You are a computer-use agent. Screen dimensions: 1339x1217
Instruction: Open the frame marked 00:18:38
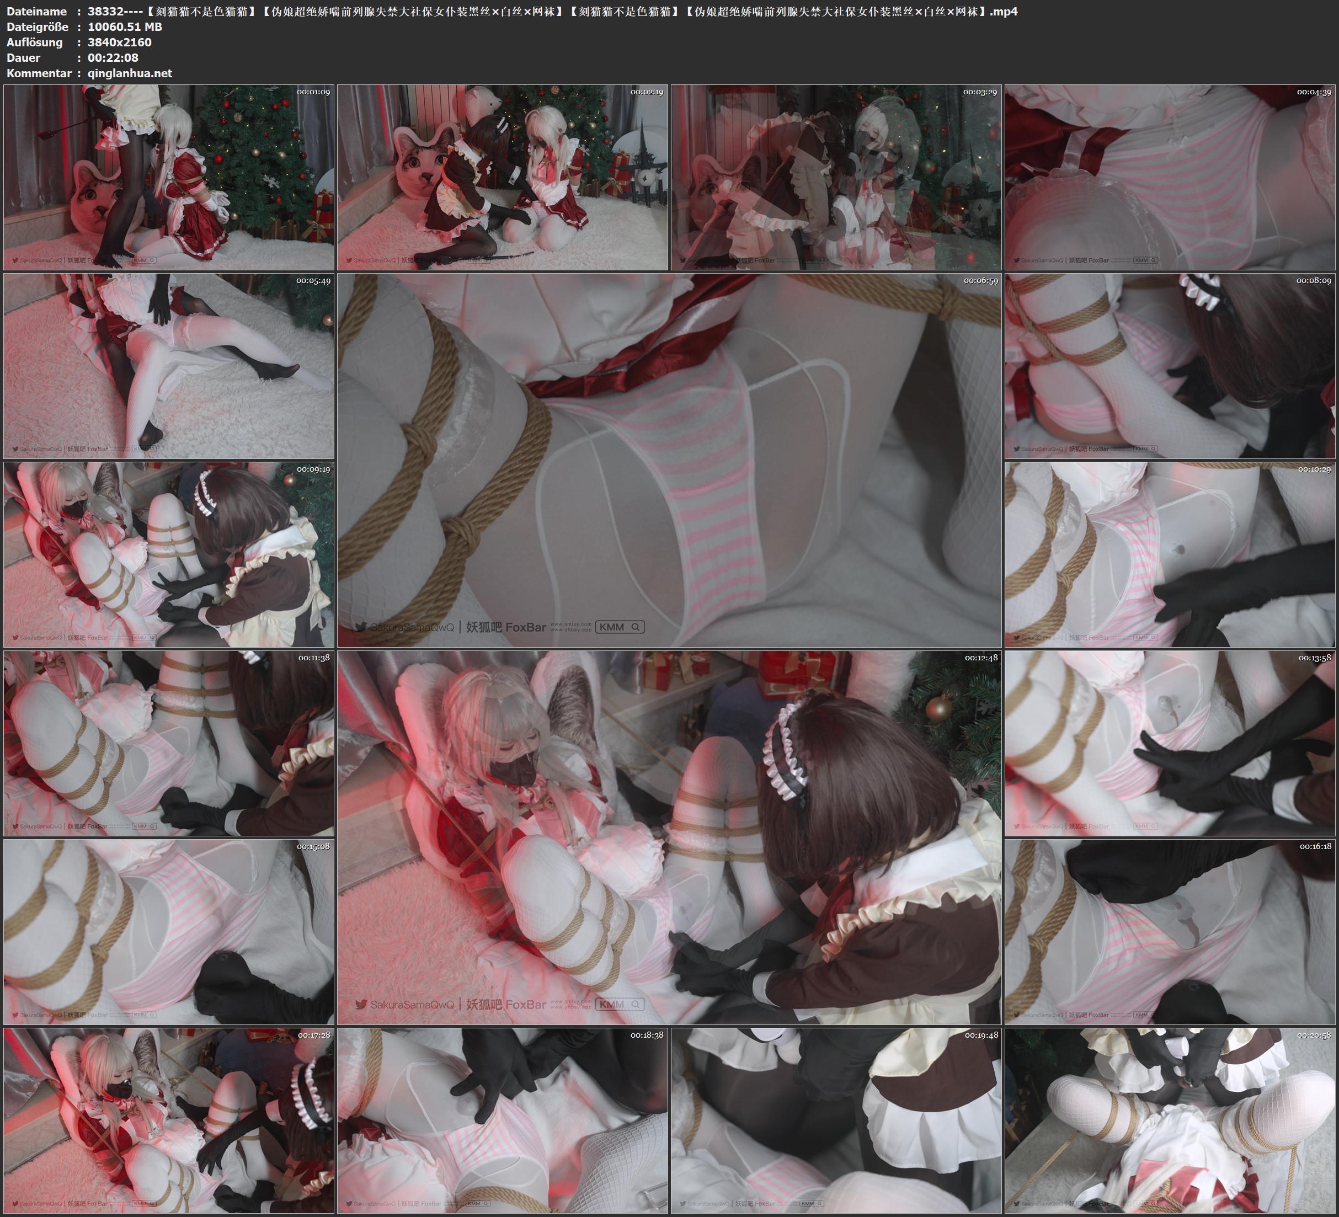(502, 1120)
